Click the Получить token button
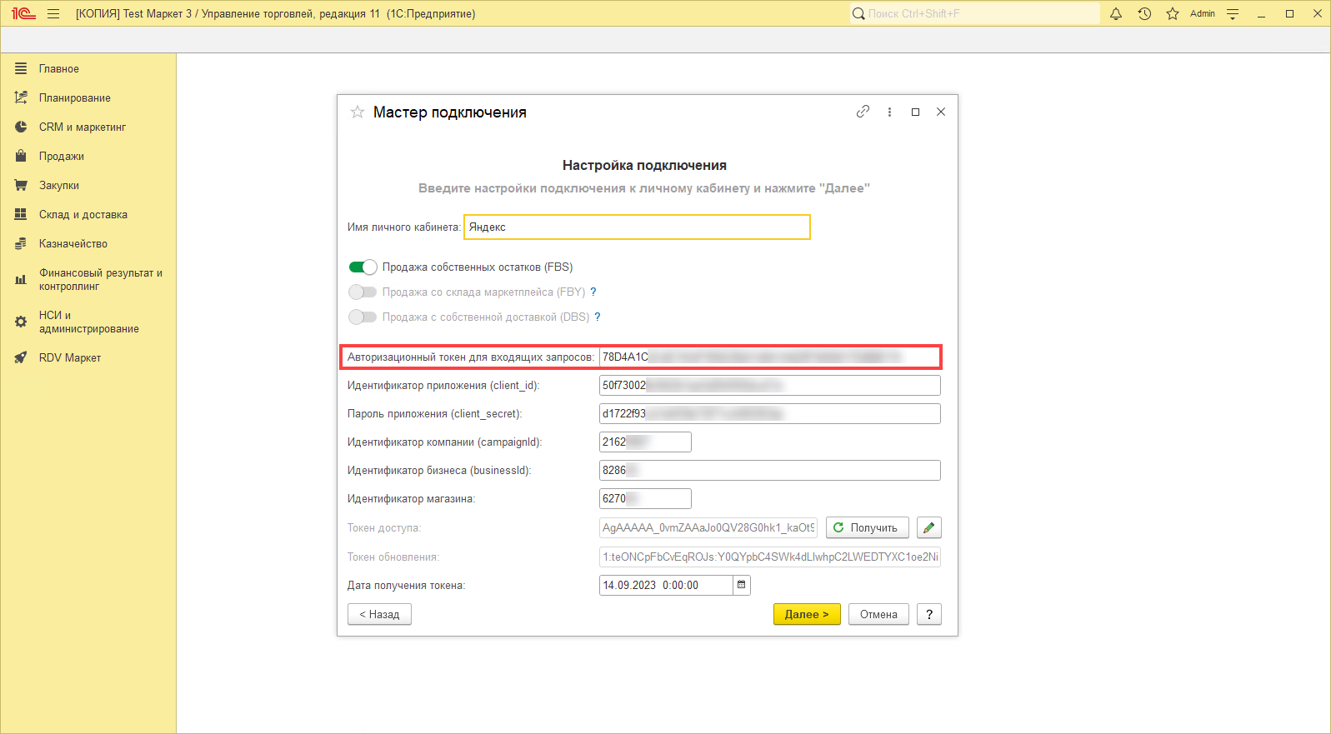Image resolution: width=1331 pixels, height=734 pixels. [x=867, y=527]
